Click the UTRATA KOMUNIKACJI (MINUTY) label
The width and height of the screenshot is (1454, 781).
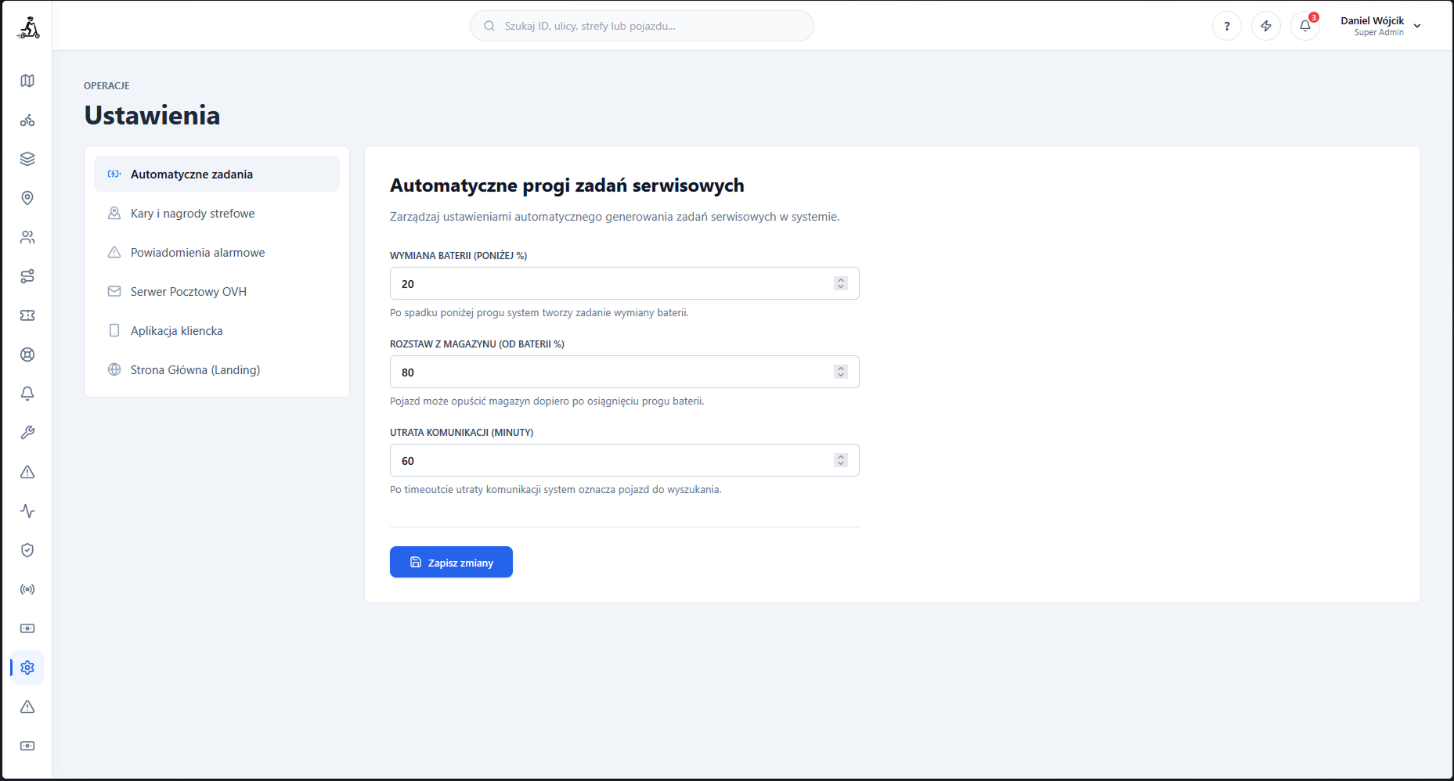pyautogui.click(x=461, y=433)
